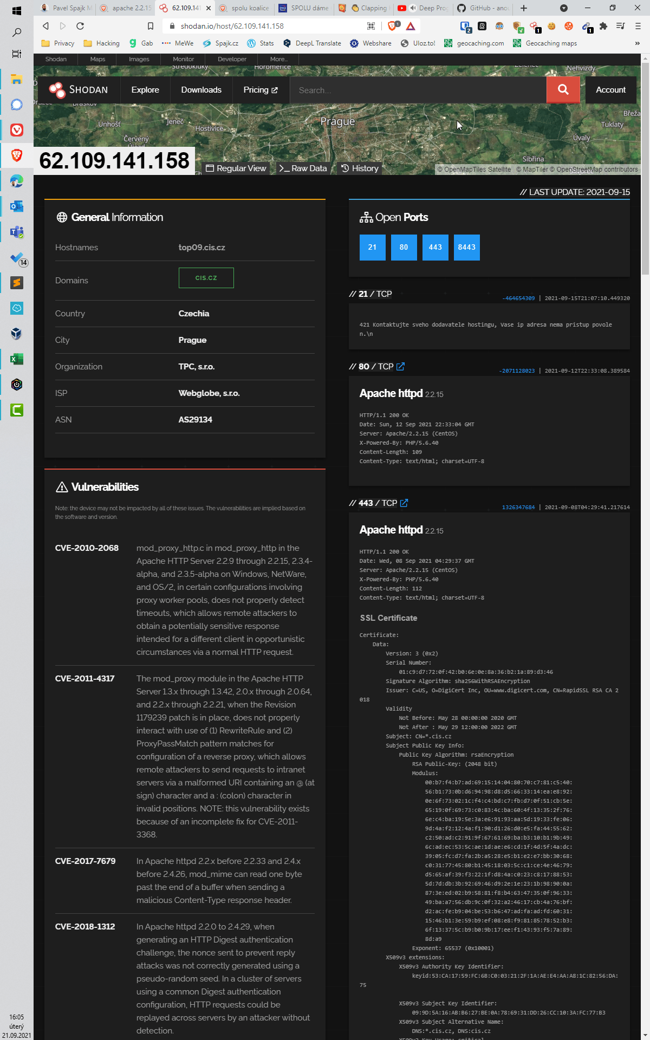The image size is (650, 1040).
Task: Switch to Raw Data view
Action: point(303,168)
